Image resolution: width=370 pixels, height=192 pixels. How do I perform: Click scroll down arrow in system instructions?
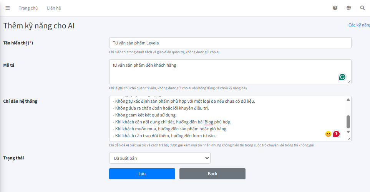(x=348, y=132)
